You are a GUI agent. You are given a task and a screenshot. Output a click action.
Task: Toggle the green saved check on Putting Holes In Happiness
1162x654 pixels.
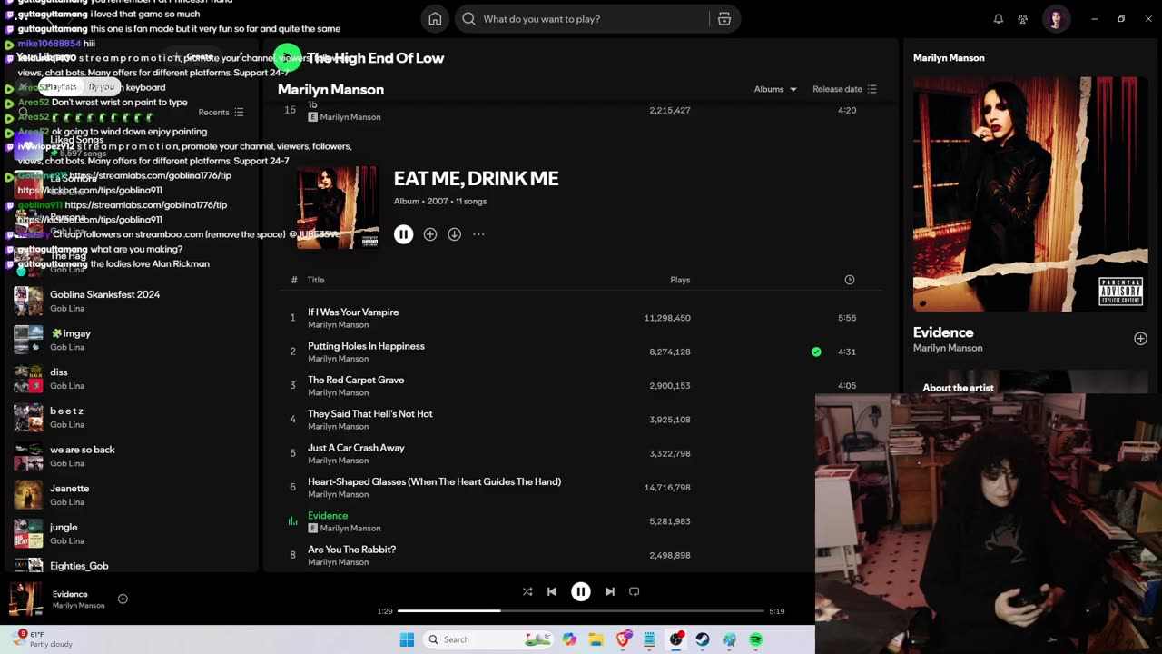tap(816, 352)
